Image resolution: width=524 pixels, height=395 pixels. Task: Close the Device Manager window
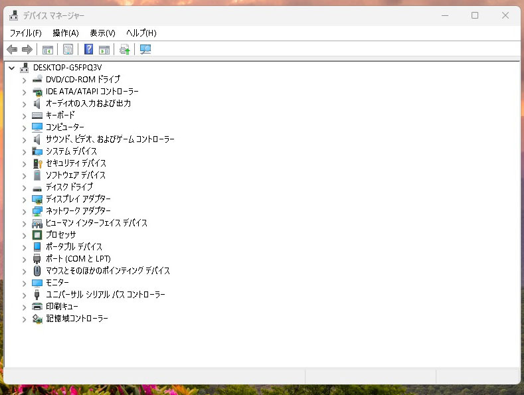505,15
